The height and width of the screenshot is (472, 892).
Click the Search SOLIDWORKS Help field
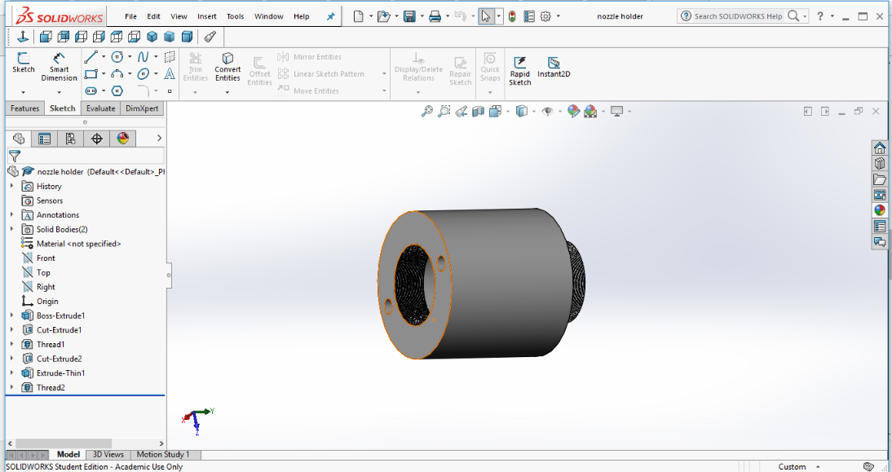(x=739, y=16)
